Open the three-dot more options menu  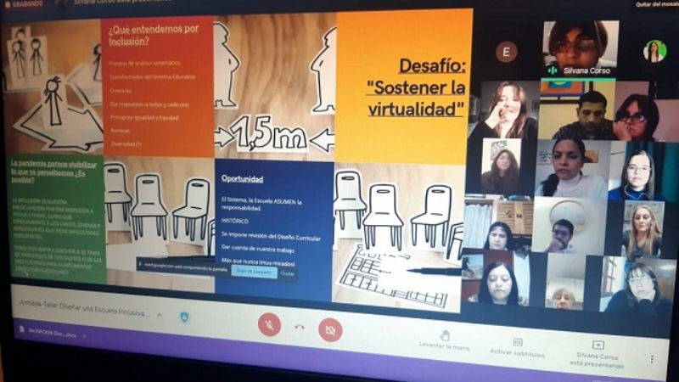(x=652, y=358)
